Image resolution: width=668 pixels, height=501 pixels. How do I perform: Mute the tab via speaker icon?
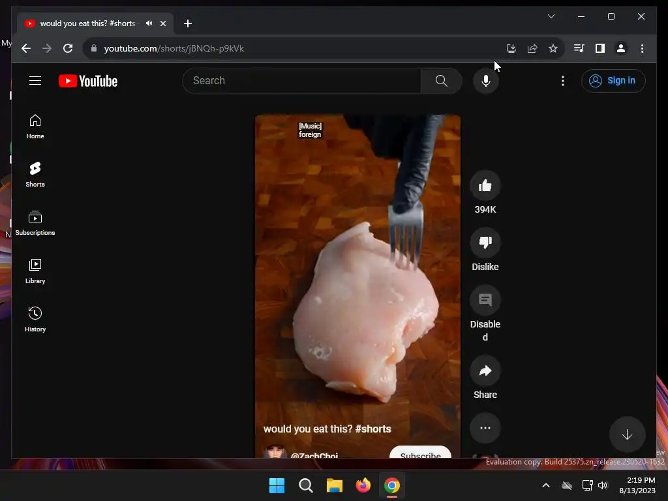pos(149,23)
